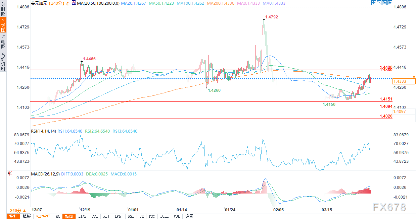
Task: Switch the sub-chart to RSI indicator
Action: 131,216
